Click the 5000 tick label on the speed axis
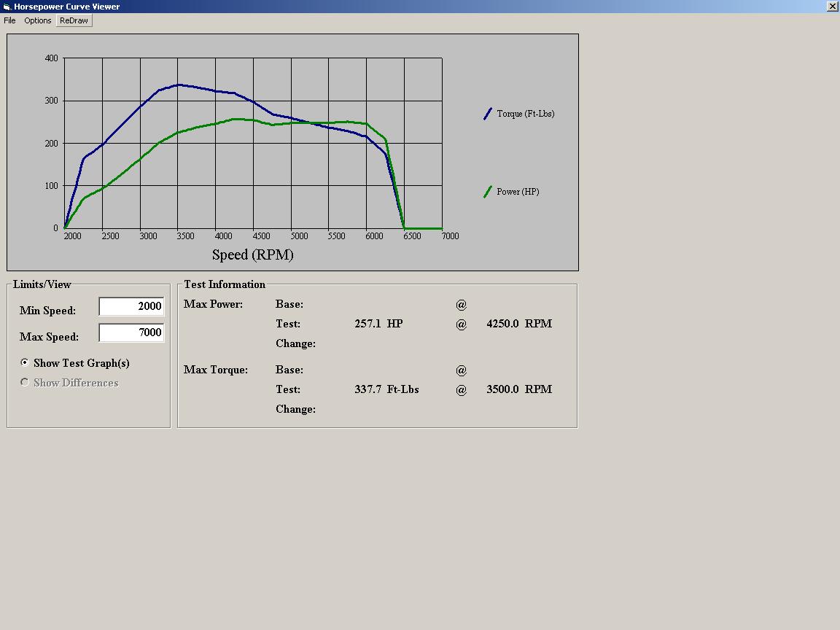This screenshot has height=630, width=840. [x=299, y=236]
